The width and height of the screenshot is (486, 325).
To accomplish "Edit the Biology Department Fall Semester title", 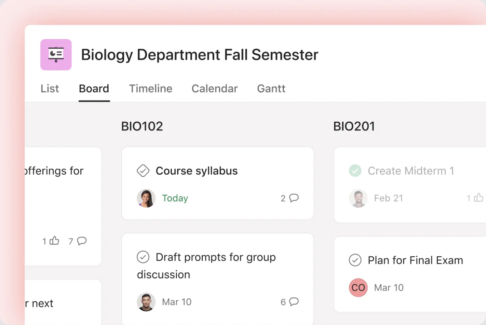I will 200,55.
